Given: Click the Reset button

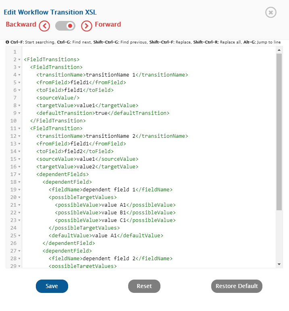Looking at the screenshot, I should coord(144,286).
